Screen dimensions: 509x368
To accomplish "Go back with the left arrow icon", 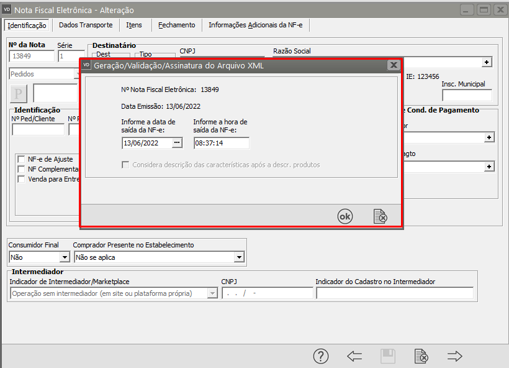I will 354,356.
